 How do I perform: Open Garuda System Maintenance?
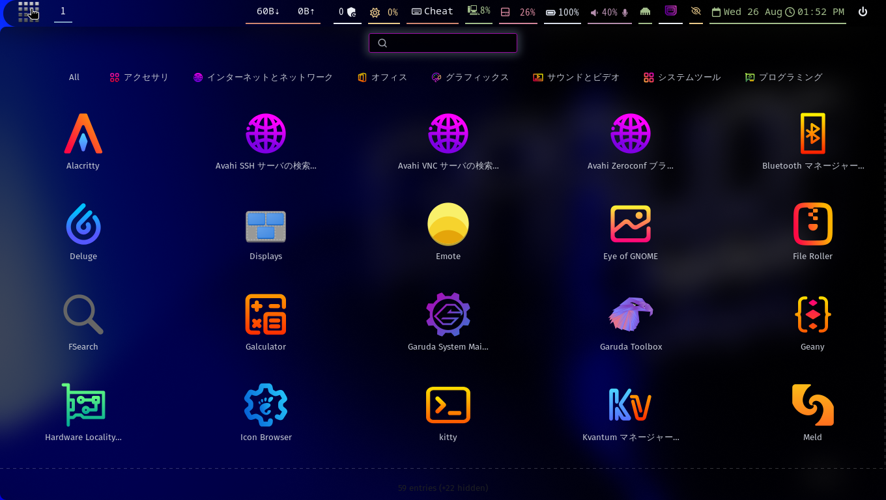click(448, 322)
